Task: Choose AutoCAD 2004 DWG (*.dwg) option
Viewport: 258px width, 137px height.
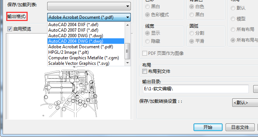Action: [86, 41]
